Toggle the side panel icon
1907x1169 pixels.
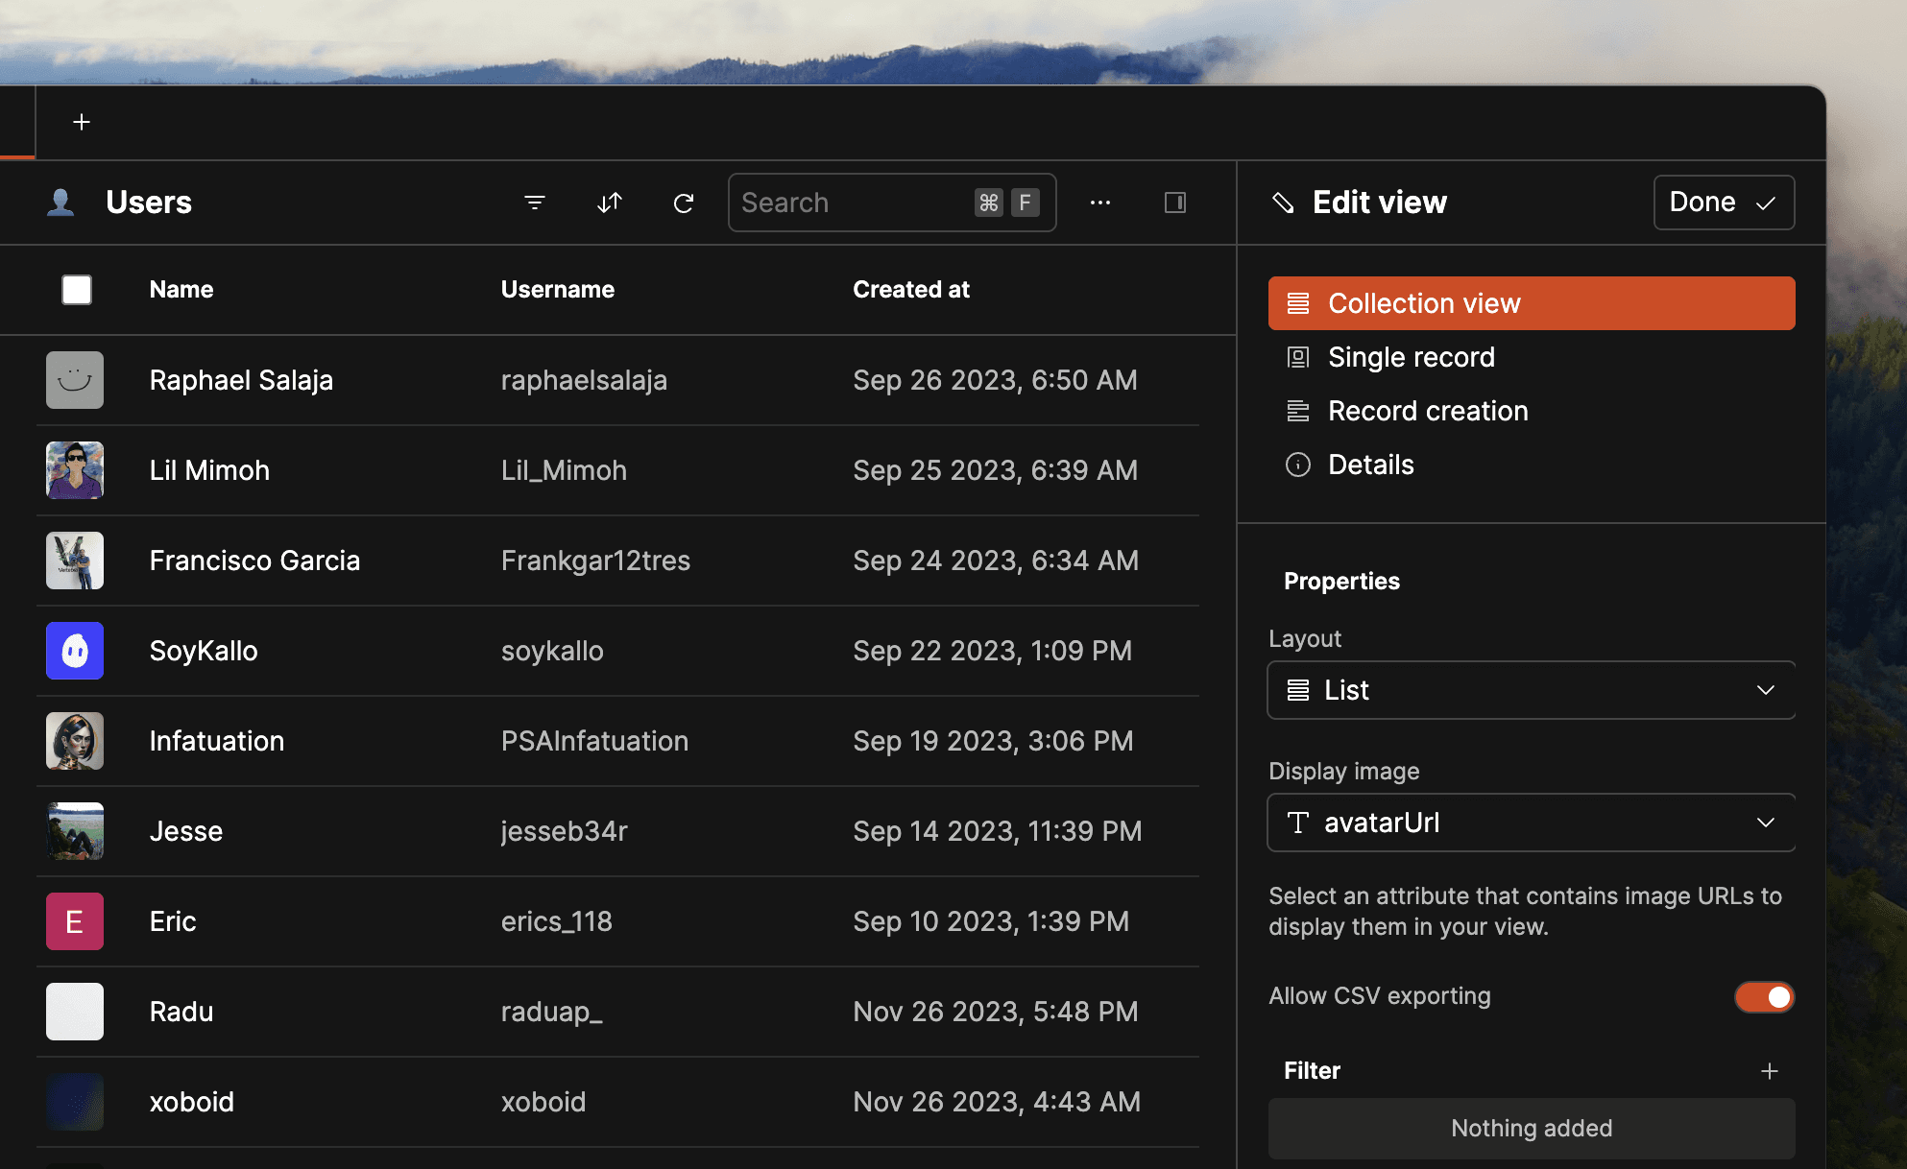coord(1175,203)
